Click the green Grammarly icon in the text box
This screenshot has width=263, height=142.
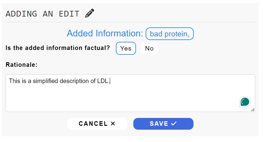pyautogui.click(x=245, y=102)
